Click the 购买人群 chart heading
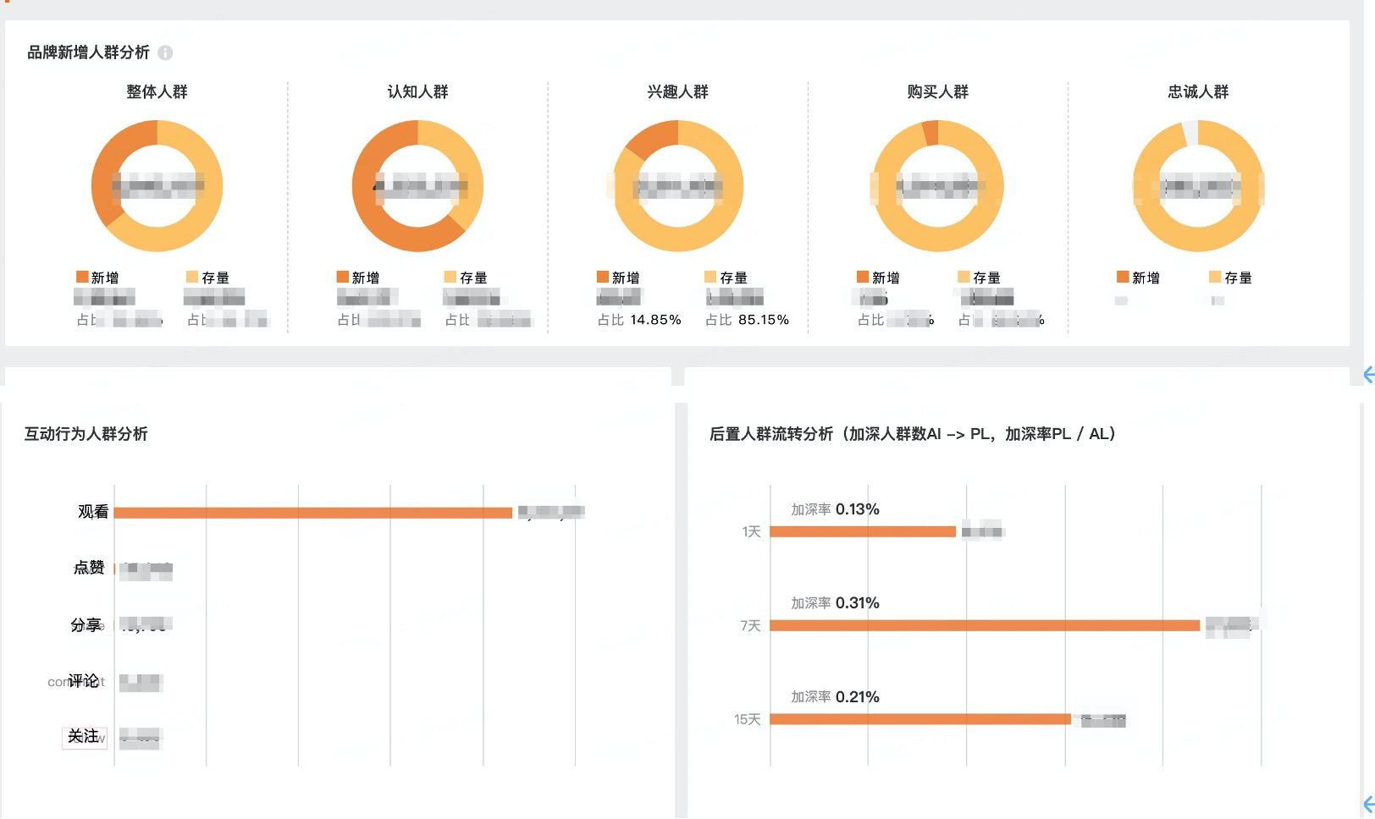 pyautogui.click(x=937, y=91)
